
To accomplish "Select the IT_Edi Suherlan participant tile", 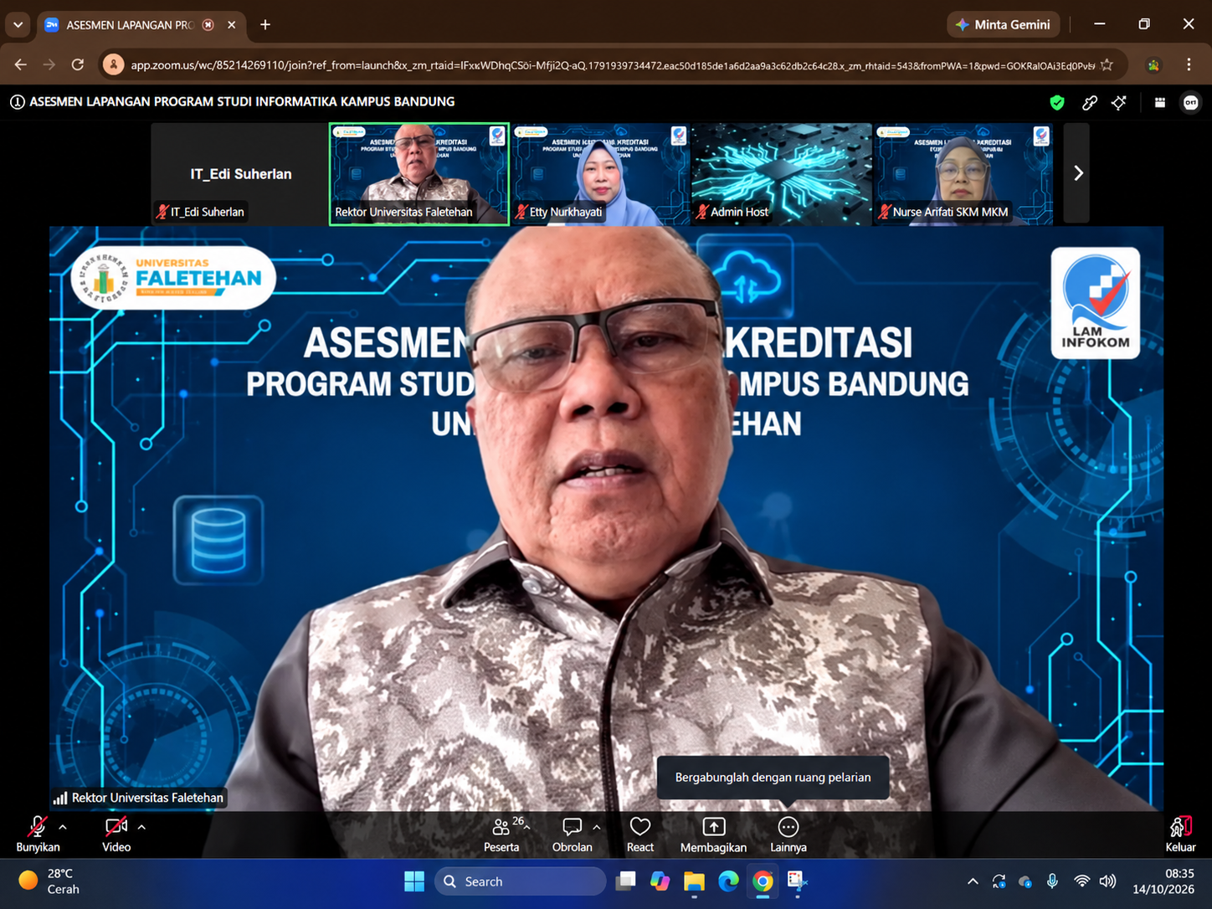I will [x=241, y=173].
